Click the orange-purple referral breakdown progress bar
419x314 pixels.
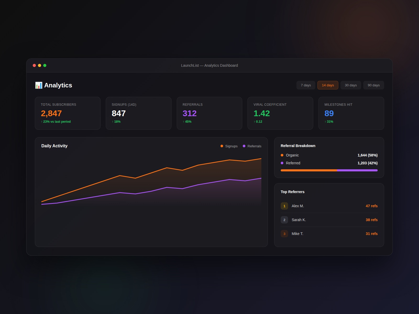[329, 170]
